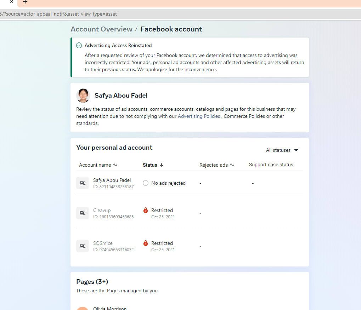Switch to the open browser tab

(x=5, y=2)
